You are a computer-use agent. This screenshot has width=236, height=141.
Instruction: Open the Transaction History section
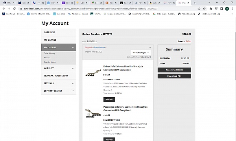59,76
